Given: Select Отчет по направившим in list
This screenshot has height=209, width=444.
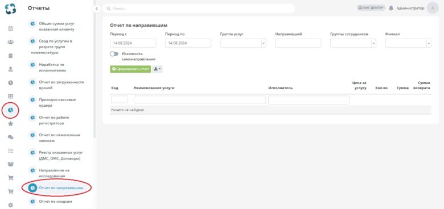Looking at the screenshot, I should click(56, 188).
